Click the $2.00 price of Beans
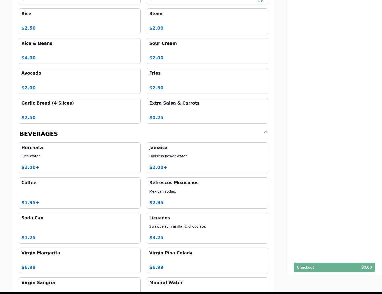This screenshot has width=382, height=294. pos(156,28)
